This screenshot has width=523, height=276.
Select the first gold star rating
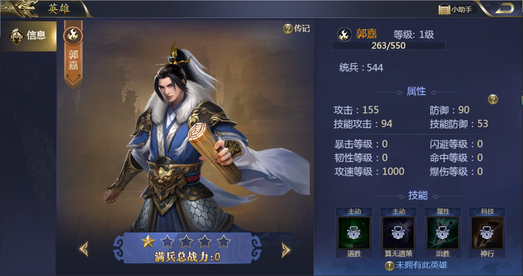148,241
